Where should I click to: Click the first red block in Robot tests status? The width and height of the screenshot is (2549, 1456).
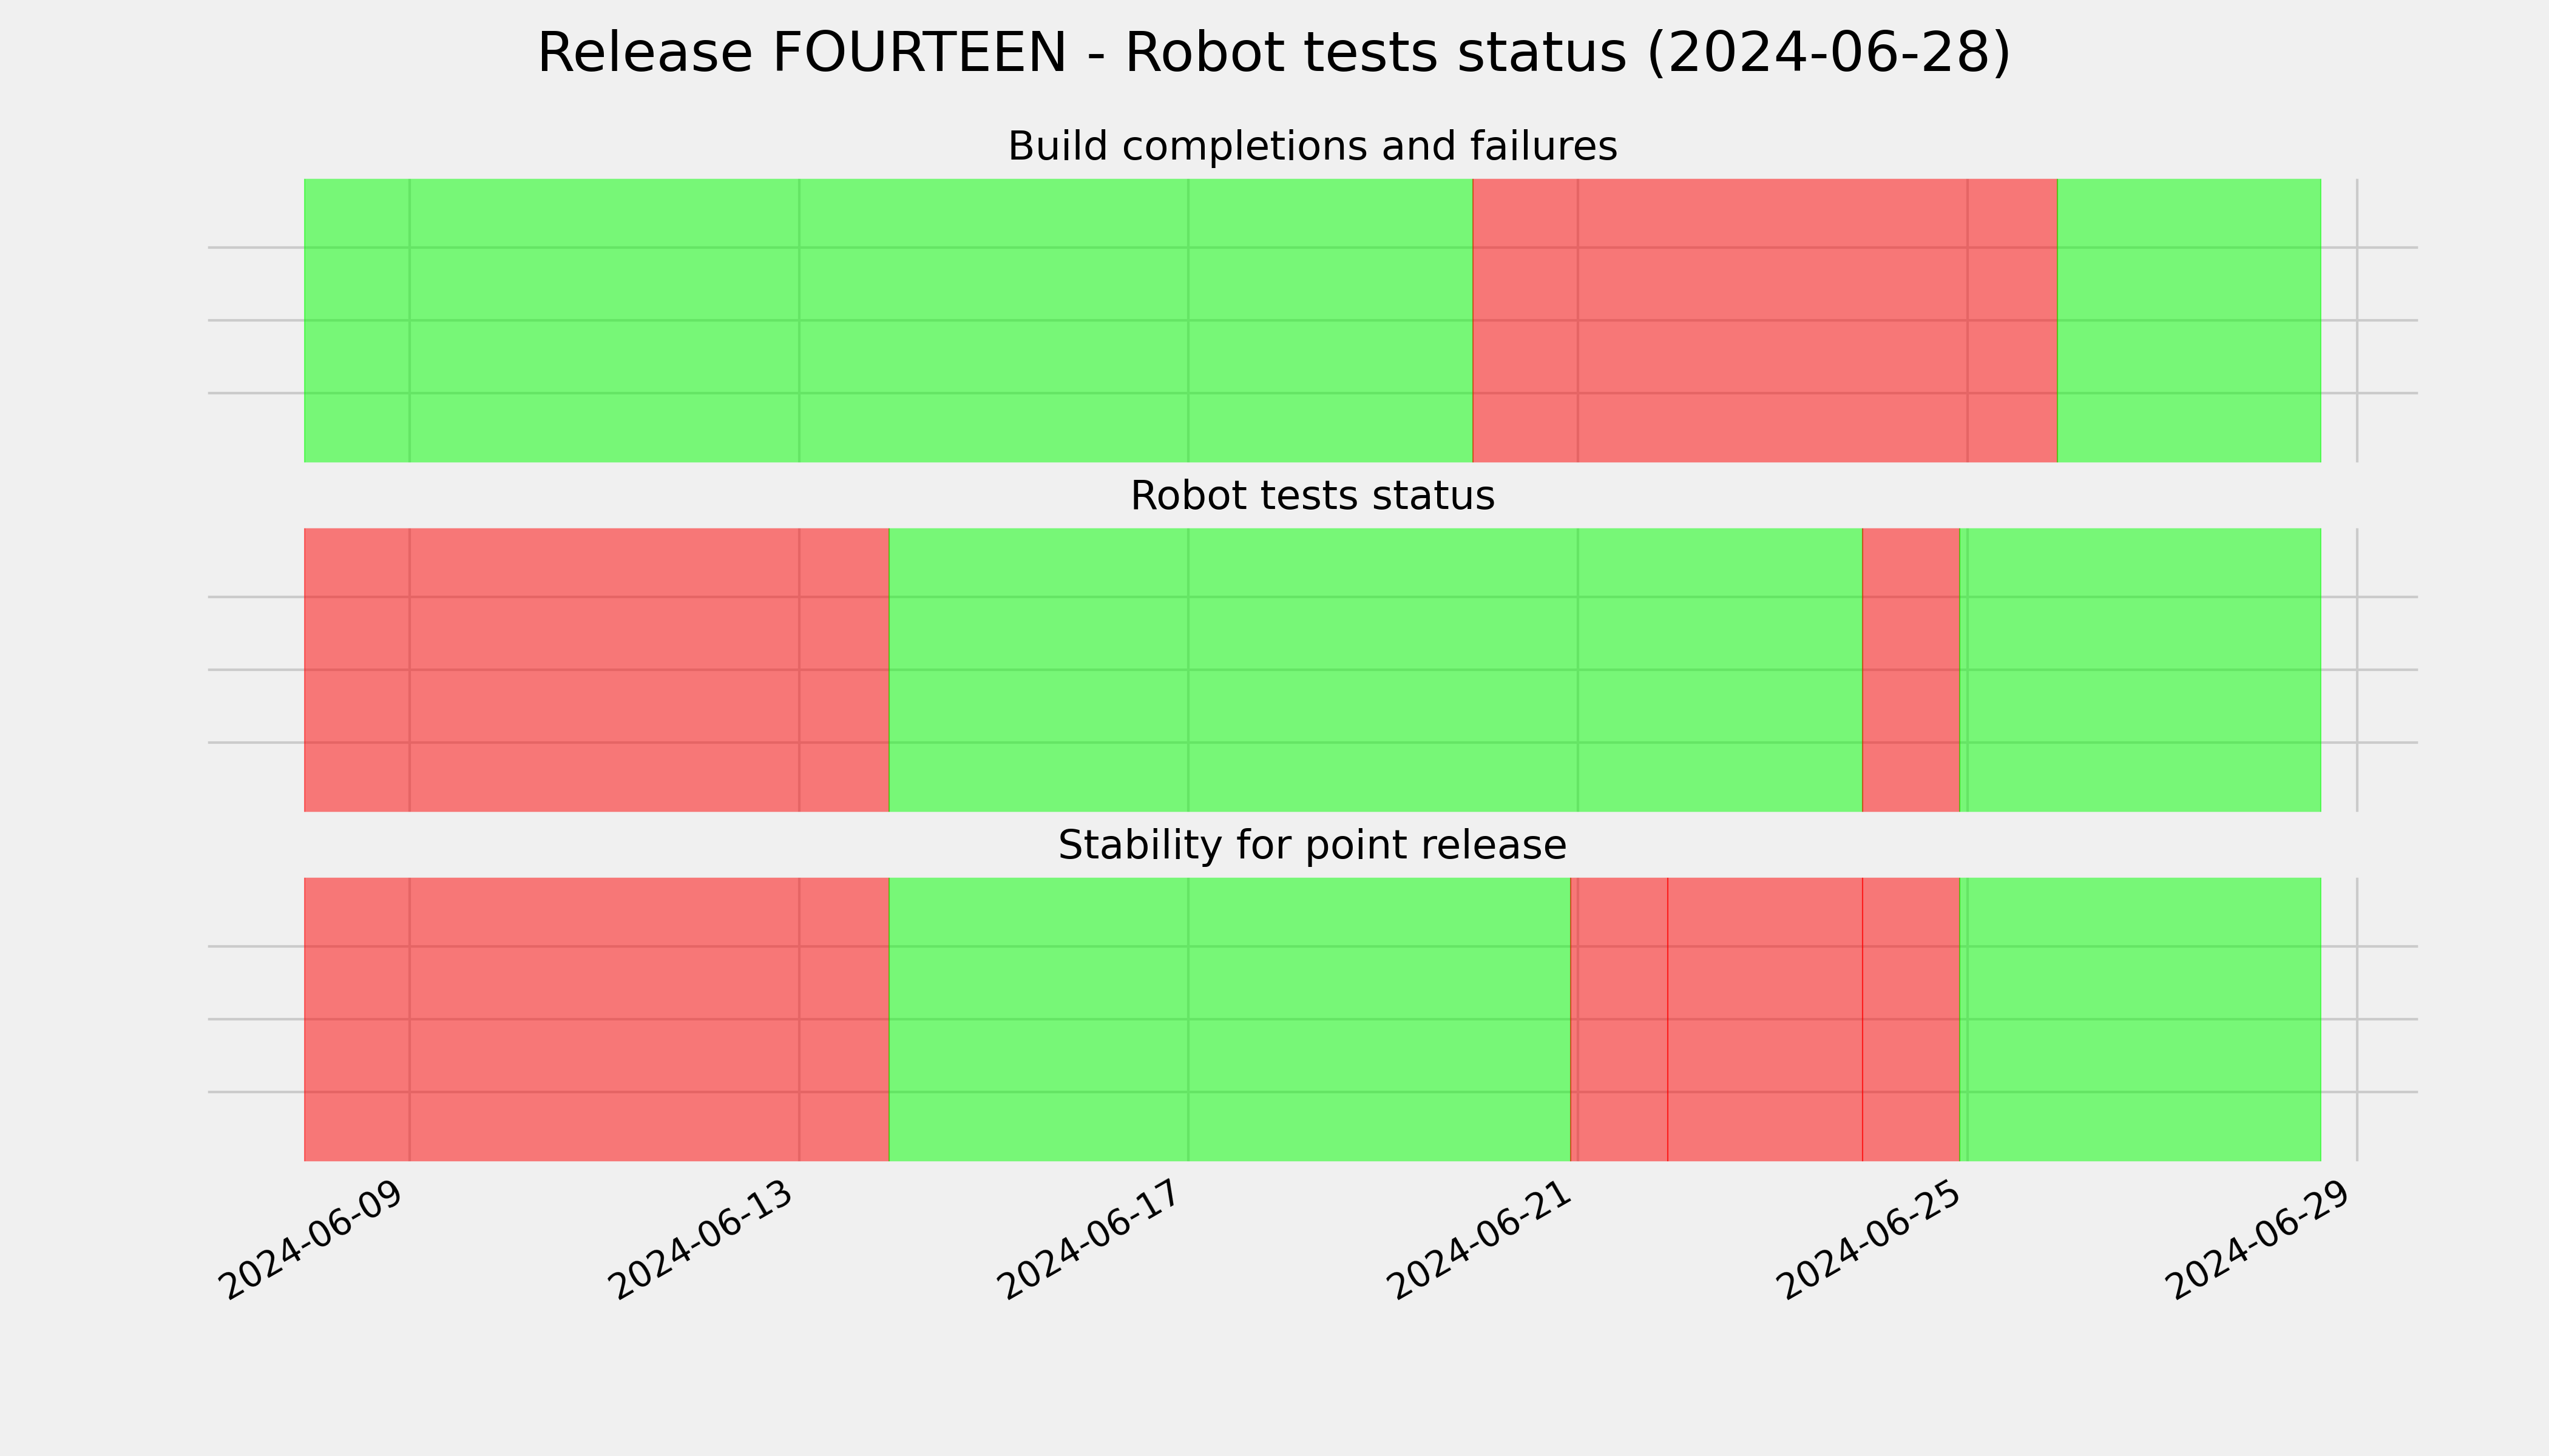click(x=596, y=670)
